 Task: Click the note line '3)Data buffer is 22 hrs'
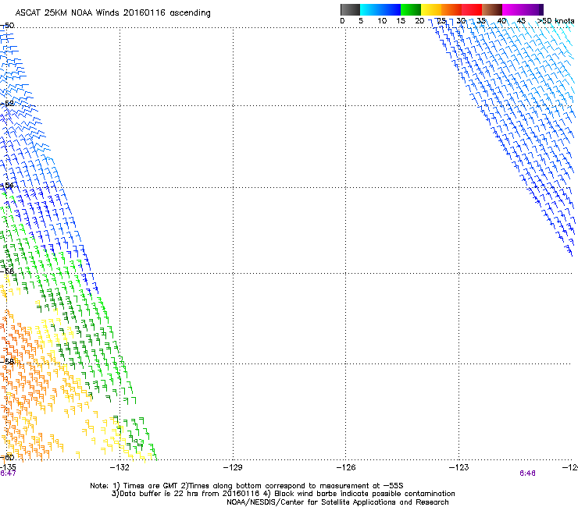283,494
